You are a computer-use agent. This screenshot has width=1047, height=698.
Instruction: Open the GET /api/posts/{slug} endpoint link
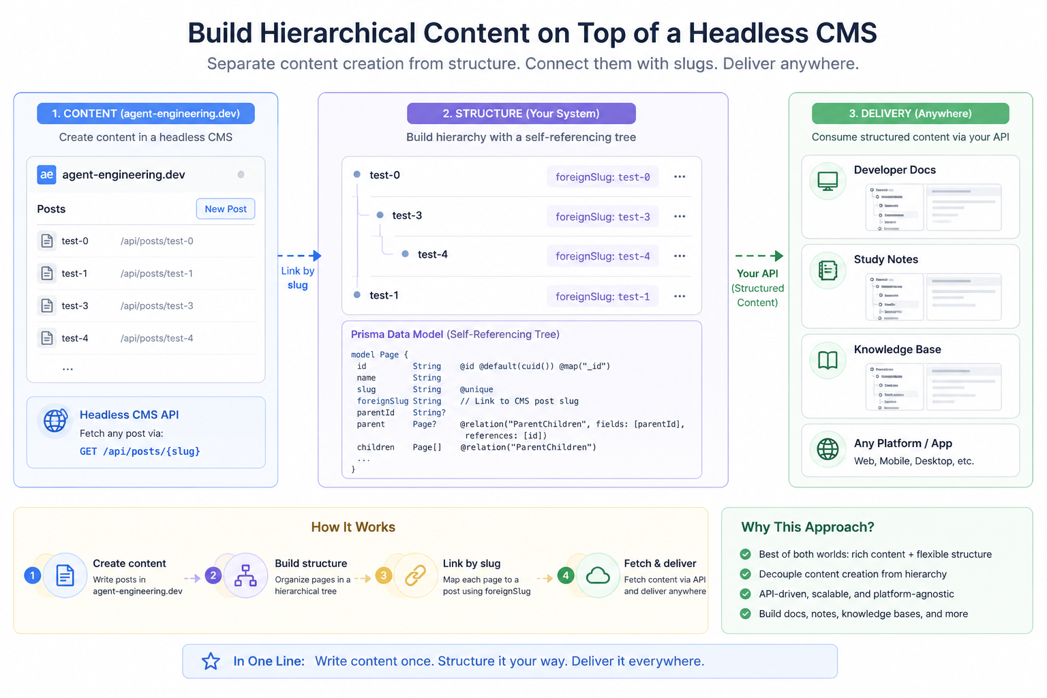click(x=140, y=451)
